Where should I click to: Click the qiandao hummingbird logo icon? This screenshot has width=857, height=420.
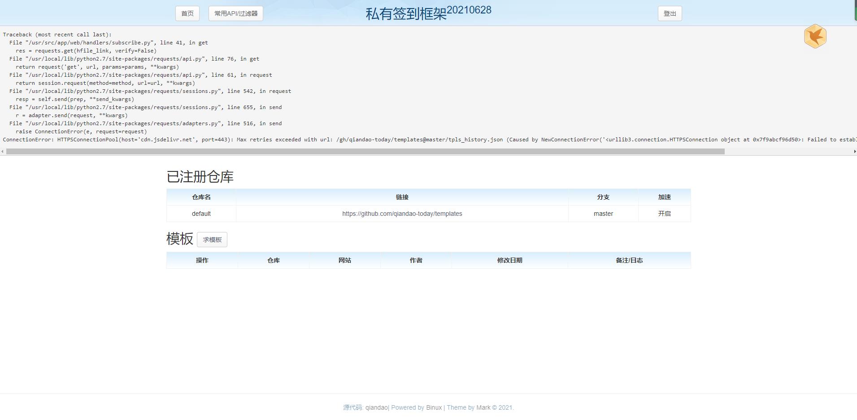click(x=815, y=36)
